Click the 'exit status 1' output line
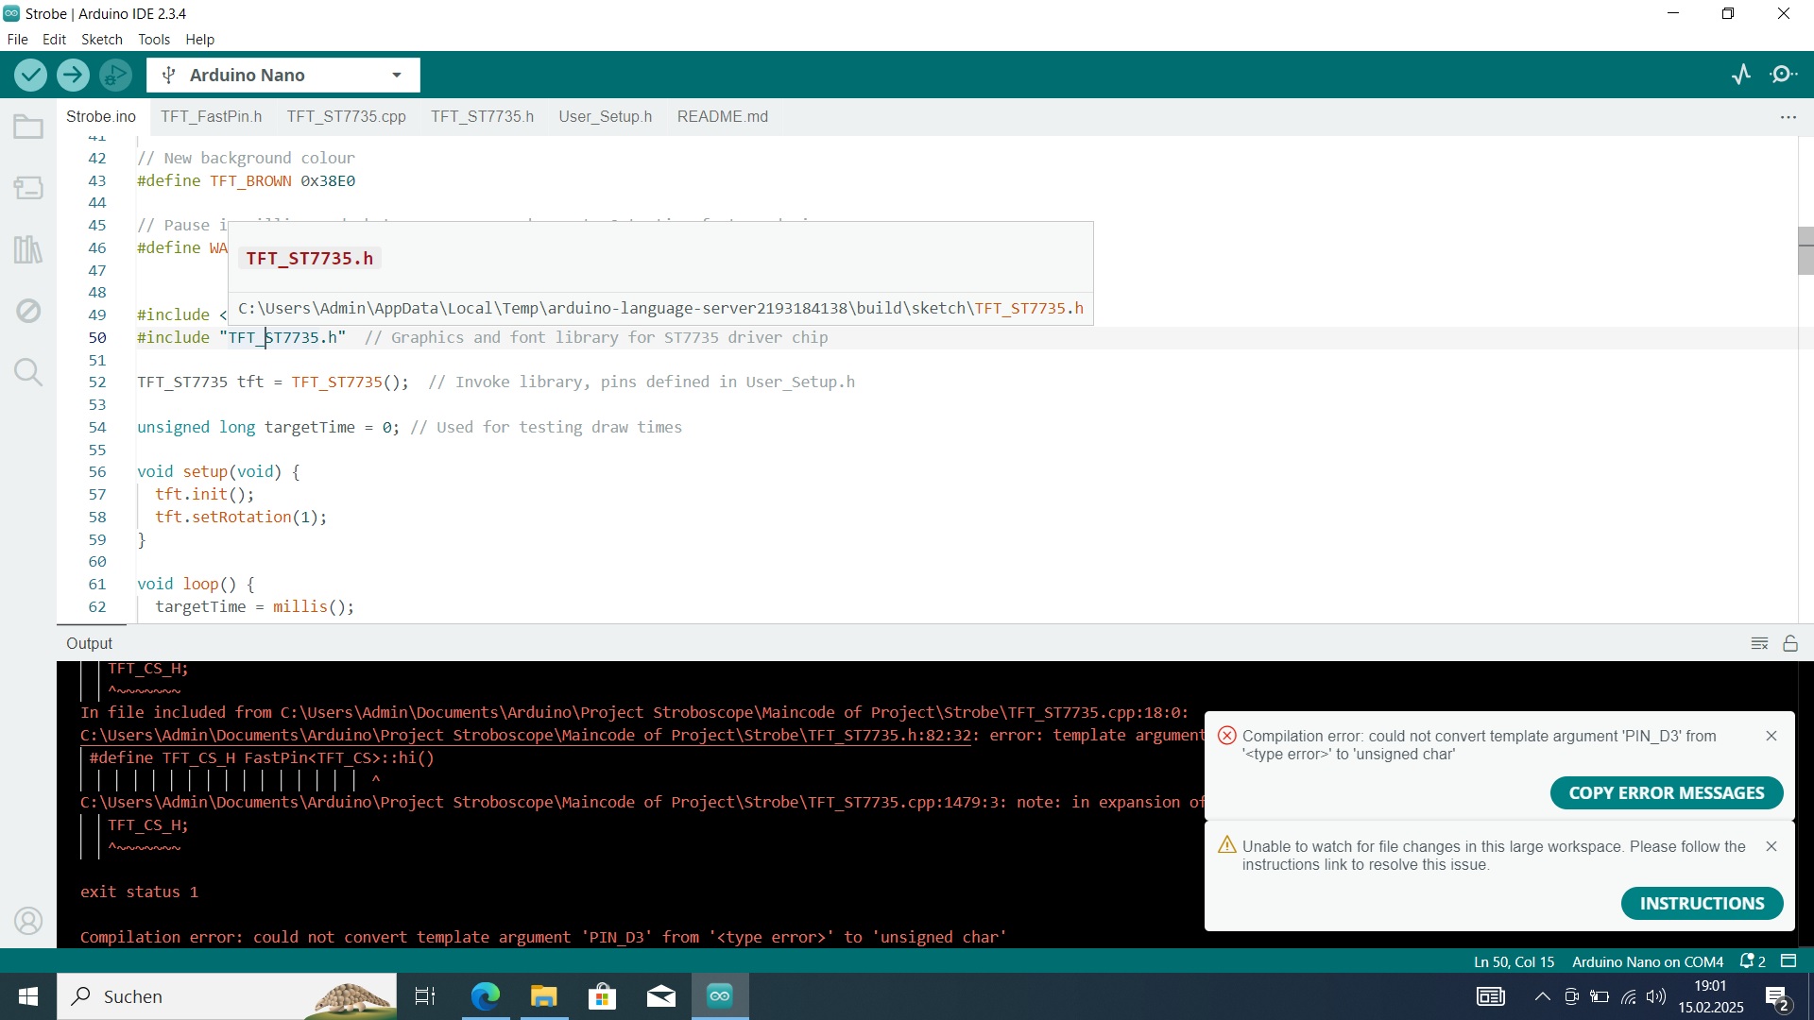 tap(139, 892)
